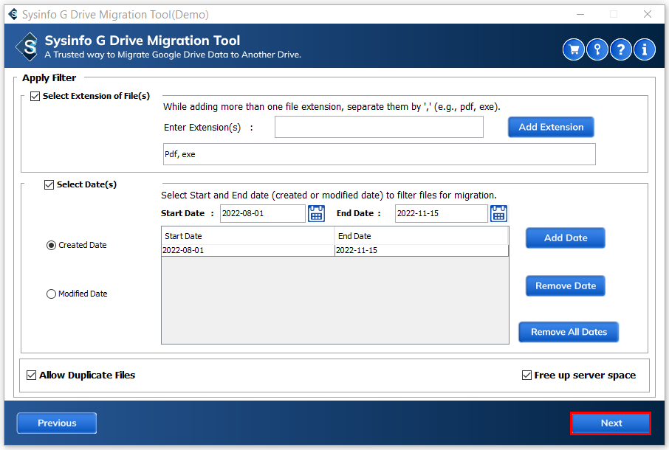Click the shopping cart buy icon

tap(574, 49)
